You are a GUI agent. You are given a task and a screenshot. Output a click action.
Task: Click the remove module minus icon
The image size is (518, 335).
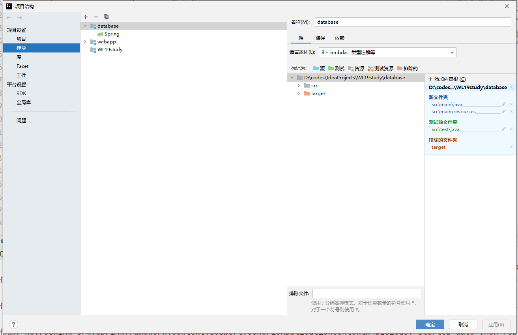[95, 17]
